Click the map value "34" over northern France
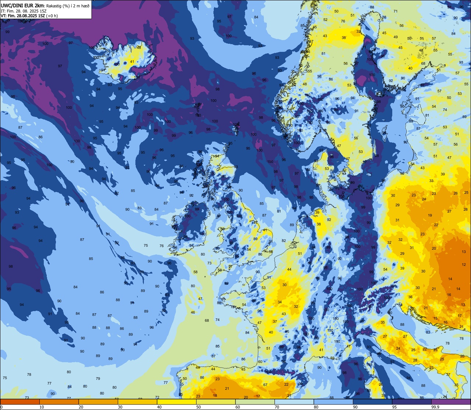 (x=280, y=302)
